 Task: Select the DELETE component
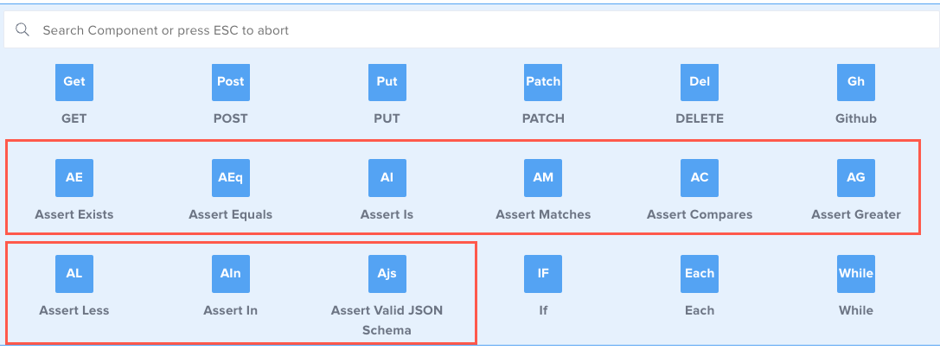pyautogui.click(x=700, y=82)
